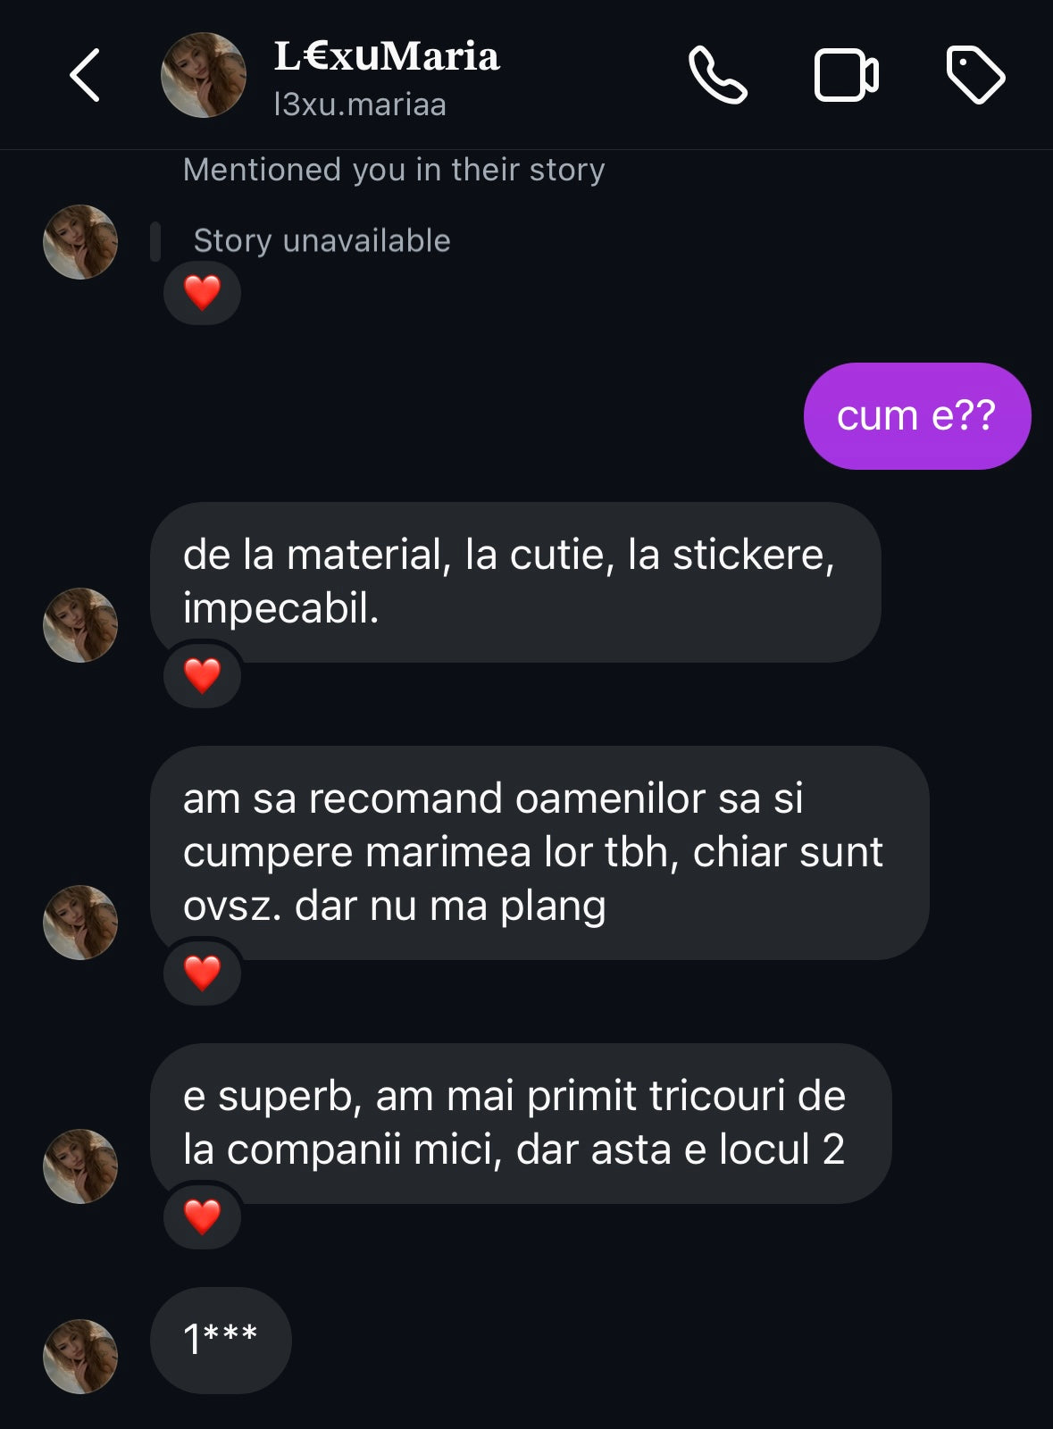Open the L€xuMaria profile name in header
The image size is (1053, 1429).
[386, 56]
